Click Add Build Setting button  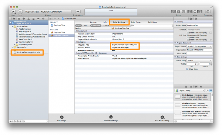162,118
